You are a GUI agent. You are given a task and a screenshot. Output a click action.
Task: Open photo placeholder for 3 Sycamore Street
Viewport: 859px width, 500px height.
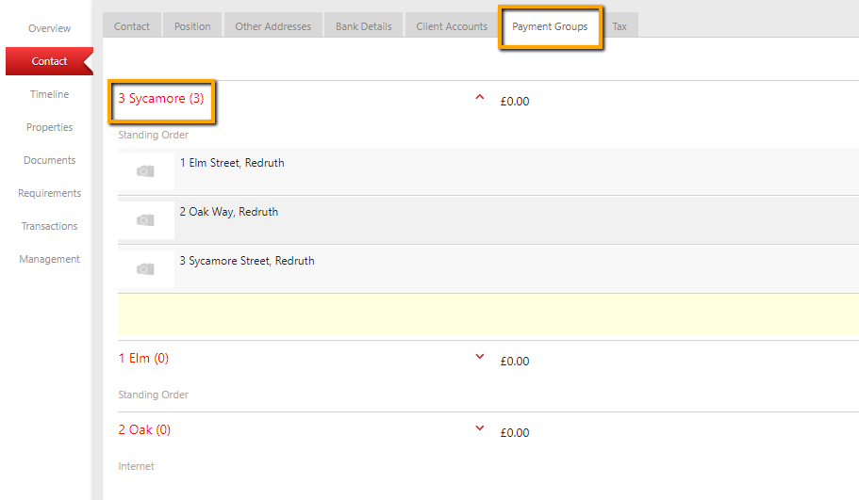click(146, 269)
